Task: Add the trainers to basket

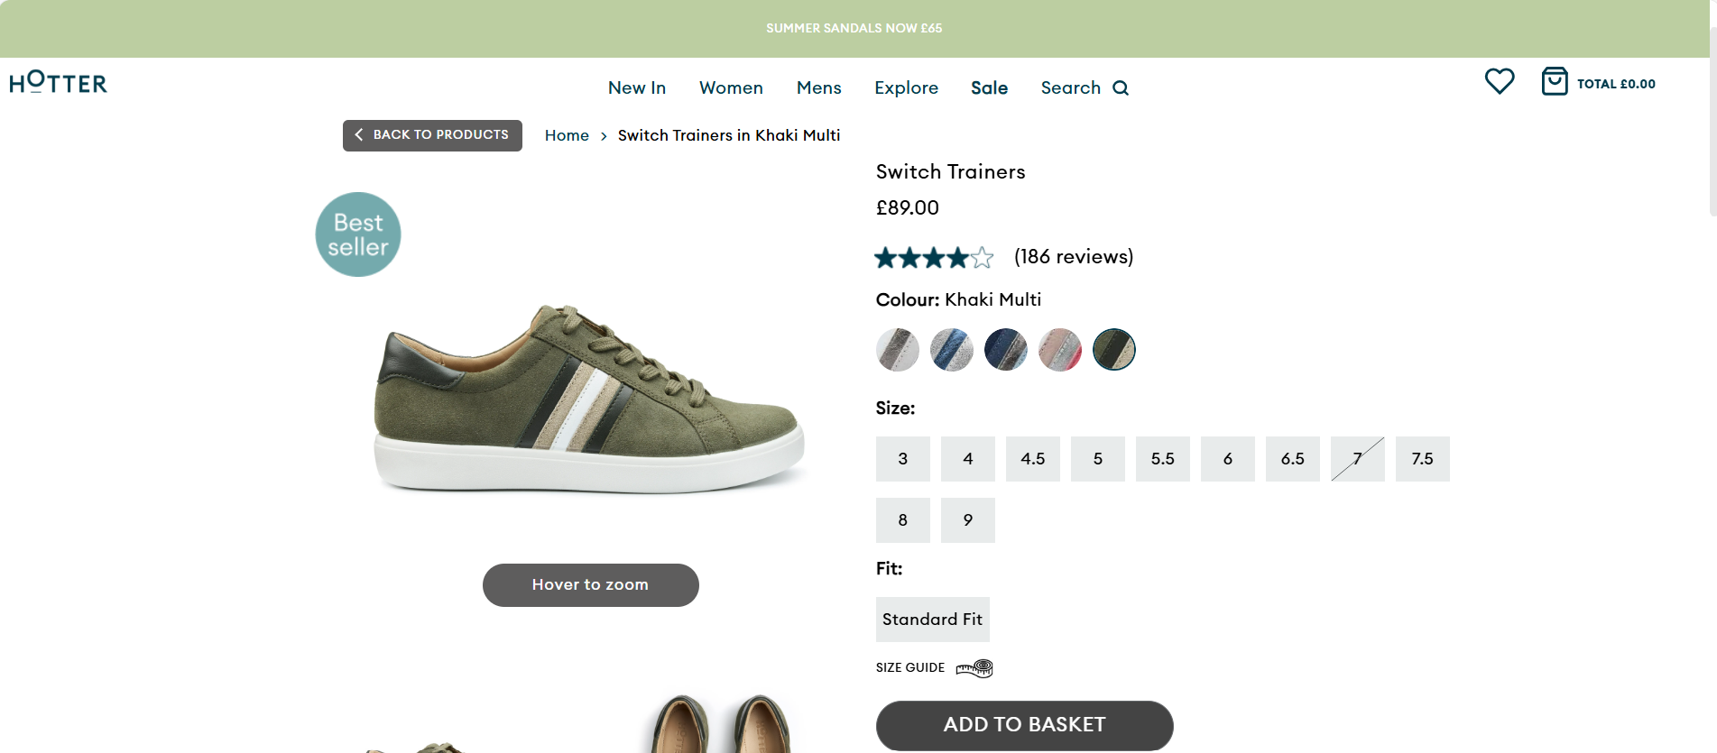Action: click(1024, 725)
